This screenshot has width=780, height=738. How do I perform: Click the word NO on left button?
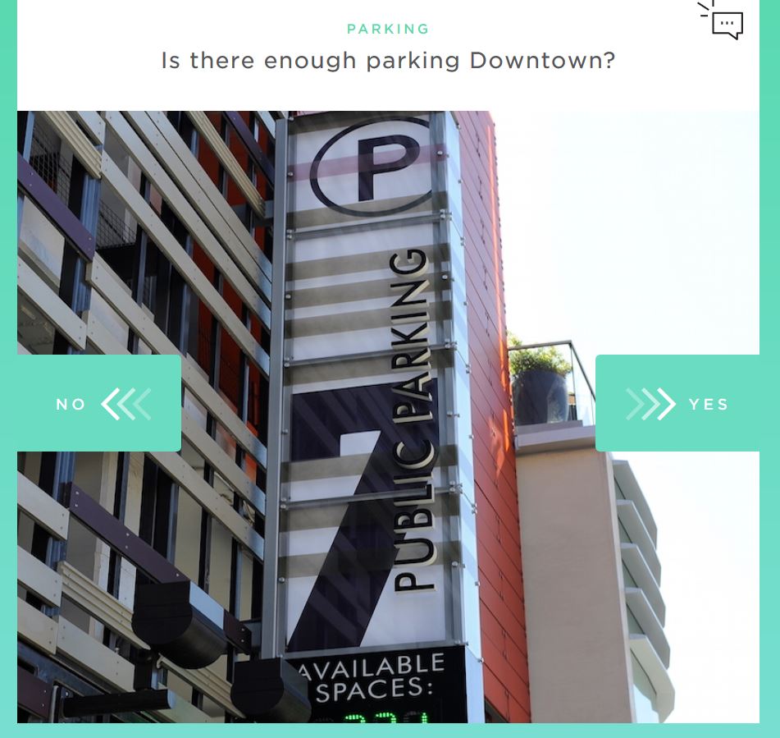point(71,405)
